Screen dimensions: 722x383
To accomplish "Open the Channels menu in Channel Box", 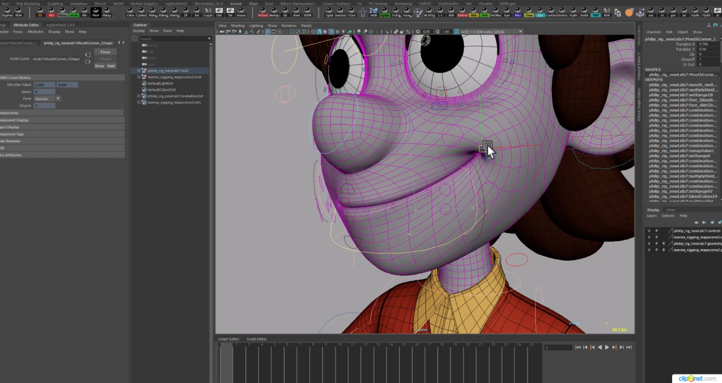I will point(653,32).
